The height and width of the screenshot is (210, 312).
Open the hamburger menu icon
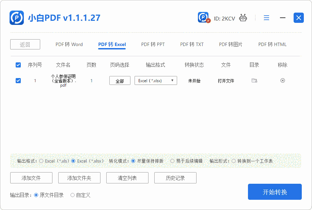266,18
